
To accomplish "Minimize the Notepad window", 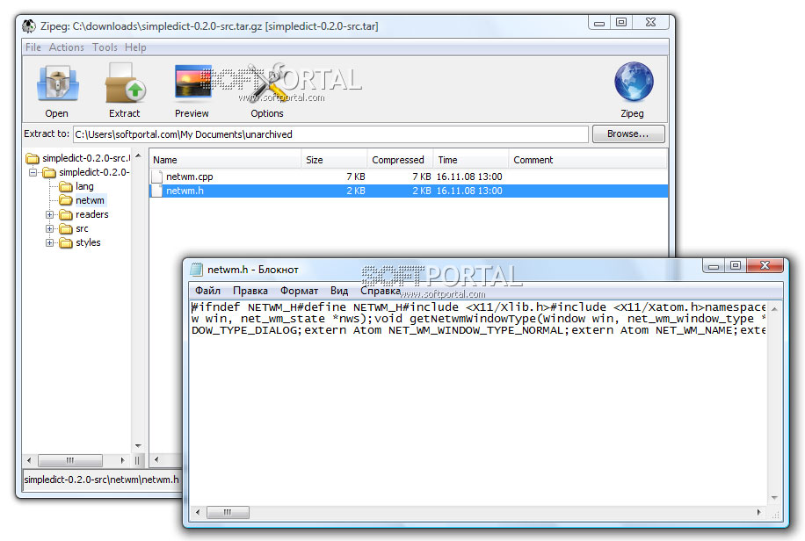I will tap(714, 265).
